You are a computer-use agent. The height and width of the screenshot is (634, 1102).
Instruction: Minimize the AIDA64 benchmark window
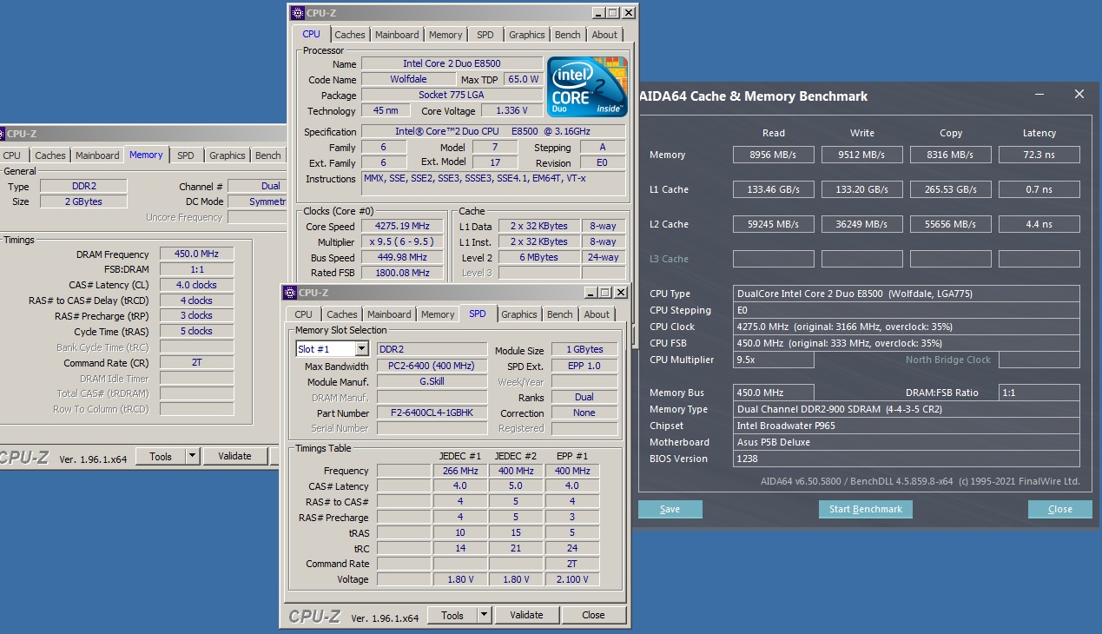point(1040,94)
